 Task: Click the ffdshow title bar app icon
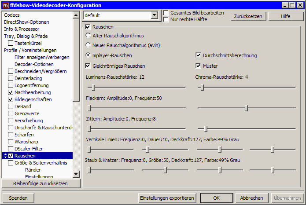tap(6, 5)
